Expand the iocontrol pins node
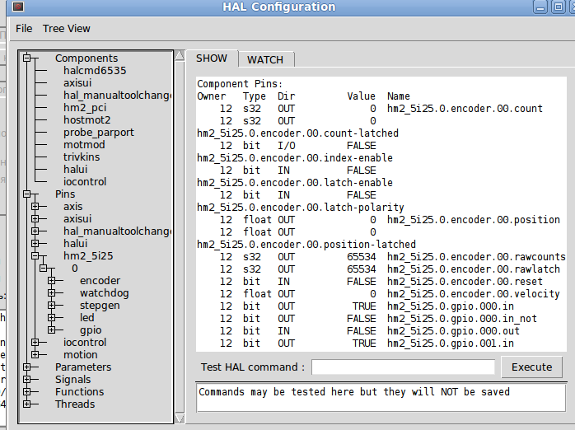 35,343
